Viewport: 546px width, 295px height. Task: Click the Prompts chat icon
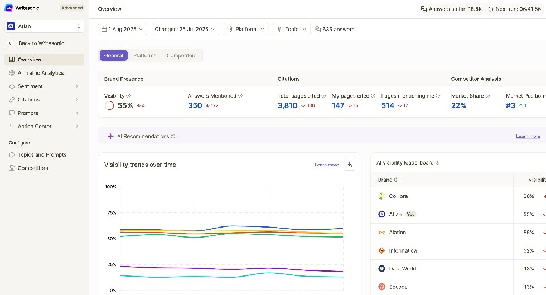click(x=12, y=113)
